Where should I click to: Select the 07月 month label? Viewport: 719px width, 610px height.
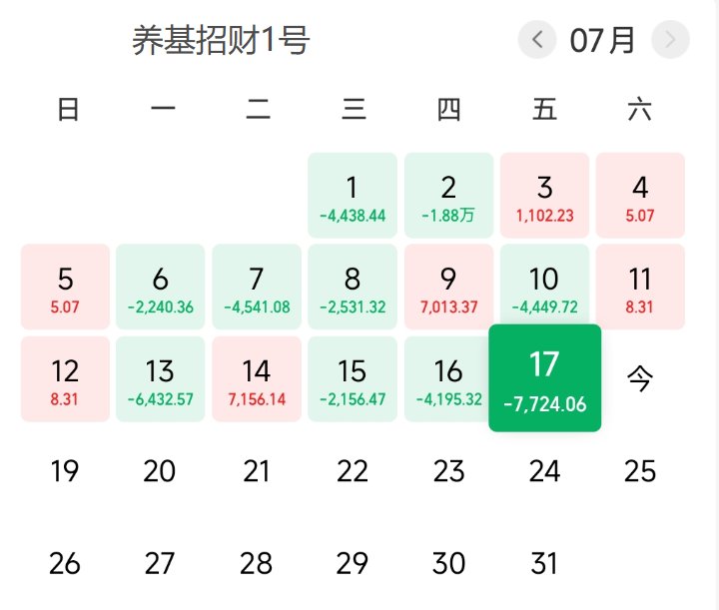pos(602,40)
